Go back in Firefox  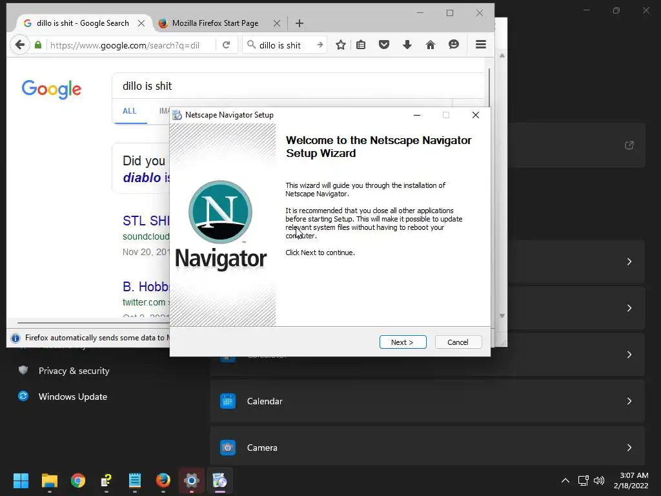click(x=19, y=45)
